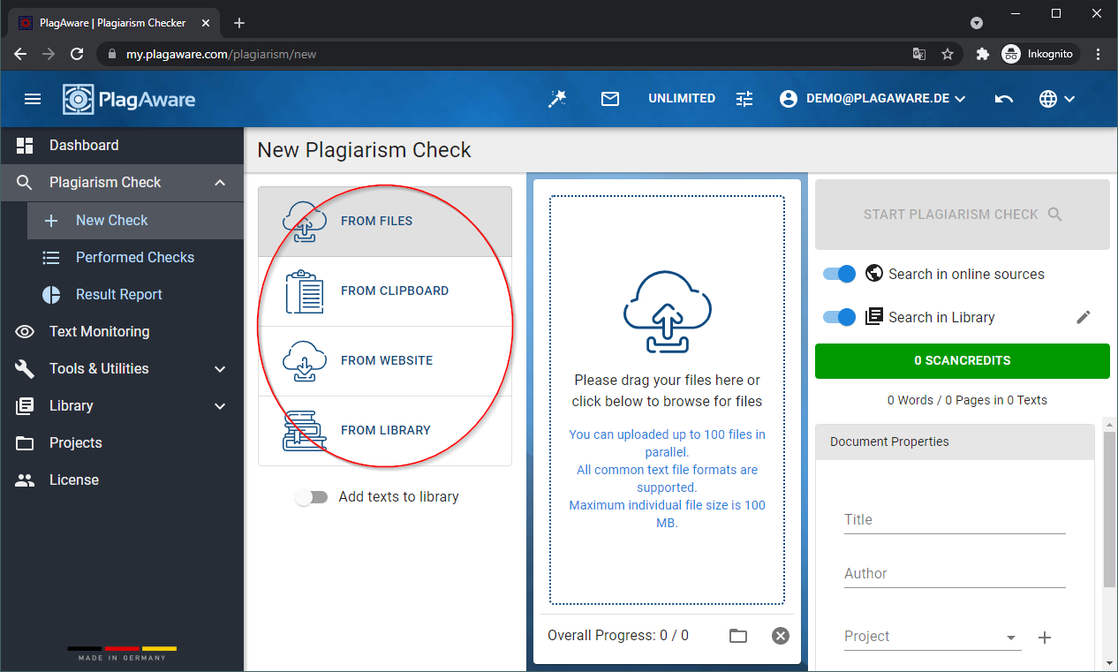
Task: Open Projects in sidebar
Action: click(x=122, y=442)
